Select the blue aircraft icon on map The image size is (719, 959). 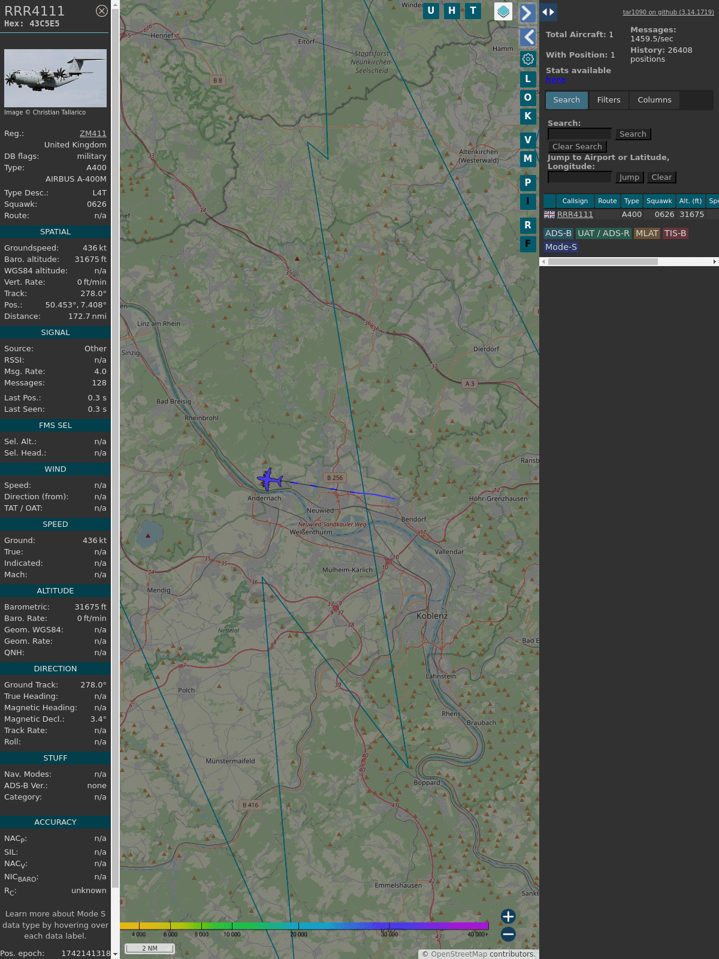click(270, 479)
